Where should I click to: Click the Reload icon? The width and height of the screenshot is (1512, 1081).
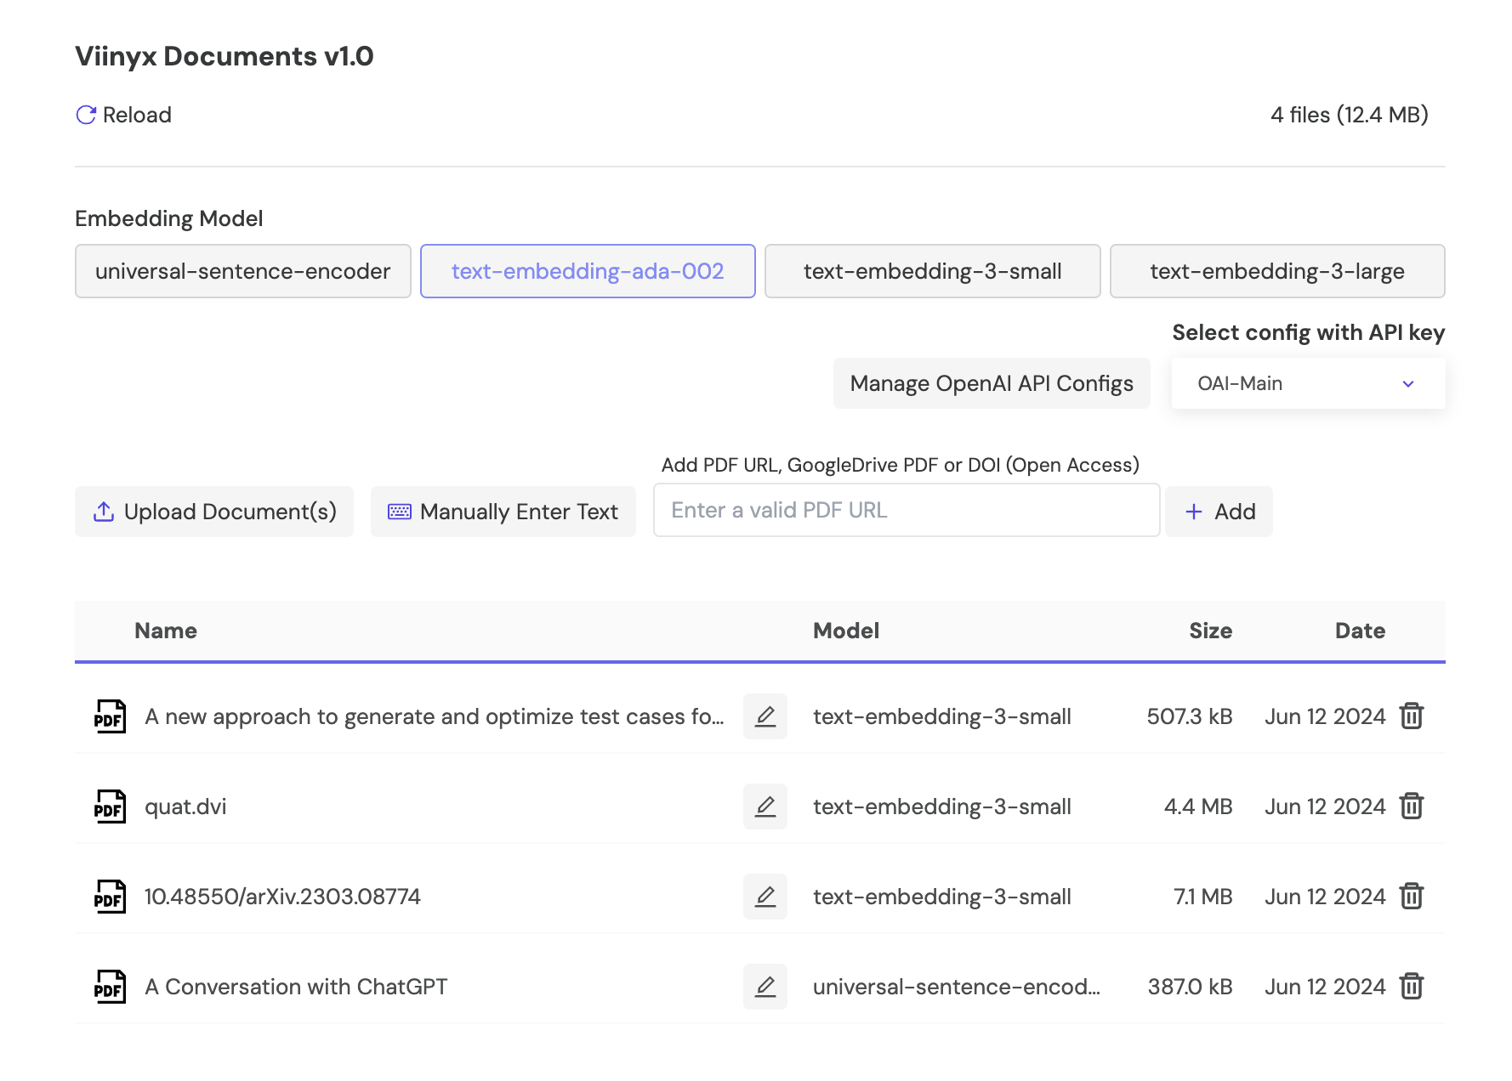tap(86, 115)
